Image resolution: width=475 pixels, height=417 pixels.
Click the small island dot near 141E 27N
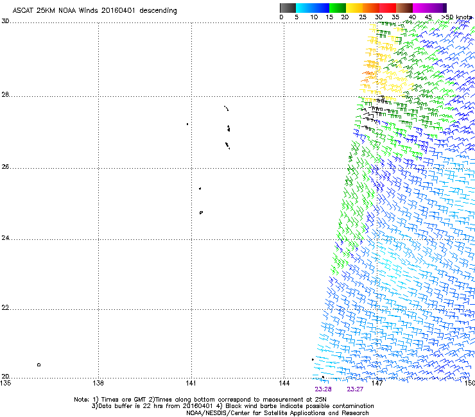click(x=187, y=124)
